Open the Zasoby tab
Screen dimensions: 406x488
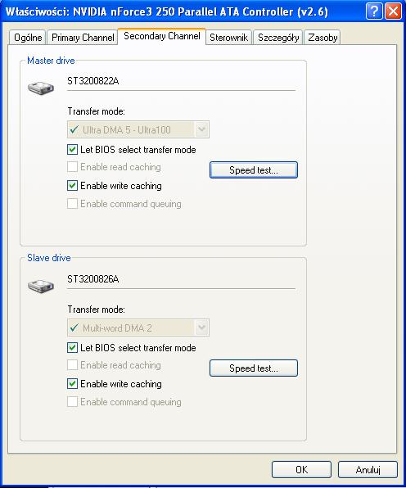click(323, 38)
